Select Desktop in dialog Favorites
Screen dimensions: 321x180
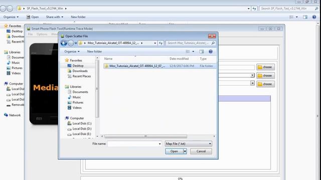[x=78, y=65]
